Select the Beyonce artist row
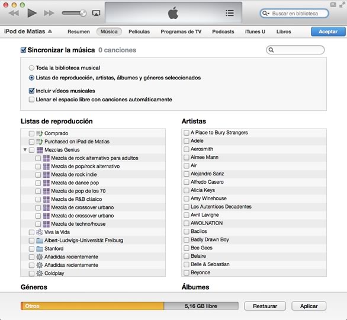Screen dimensions: 347x320 [x=254, y=273]
